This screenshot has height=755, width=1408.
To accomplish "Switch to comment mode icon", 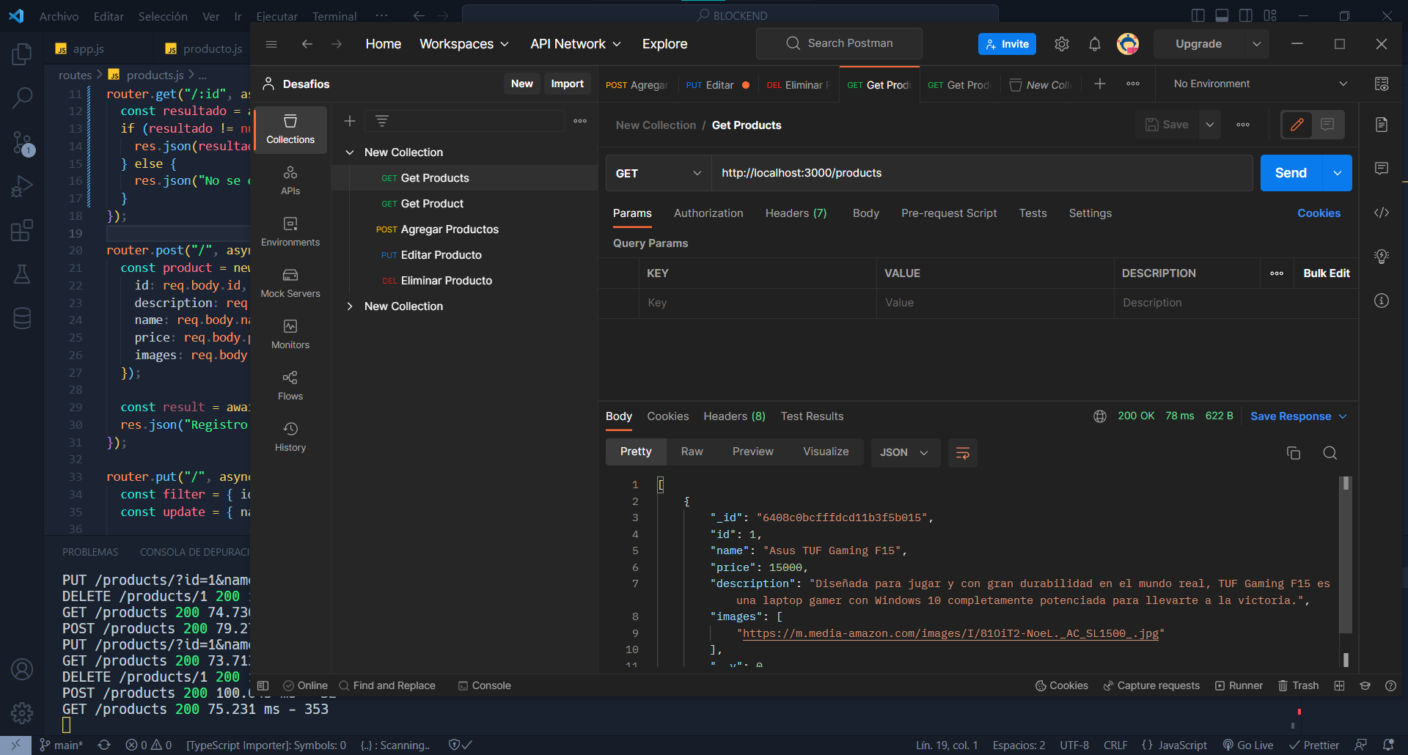I will [x=1328, y=125].
